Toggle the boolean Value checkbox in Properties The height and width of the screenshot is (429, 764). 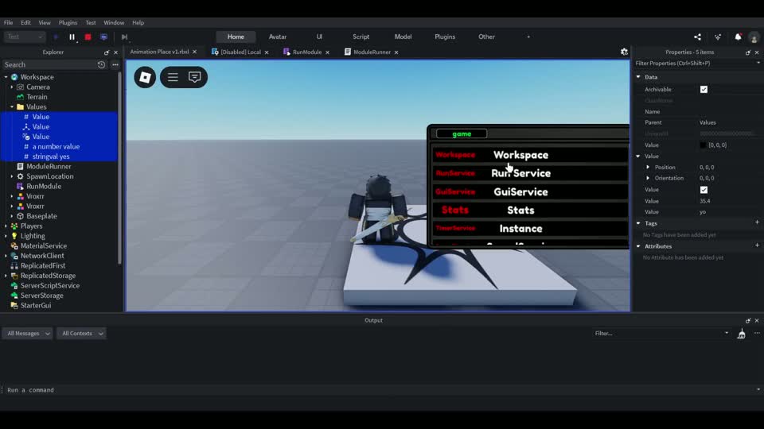[x=704, y=190]
